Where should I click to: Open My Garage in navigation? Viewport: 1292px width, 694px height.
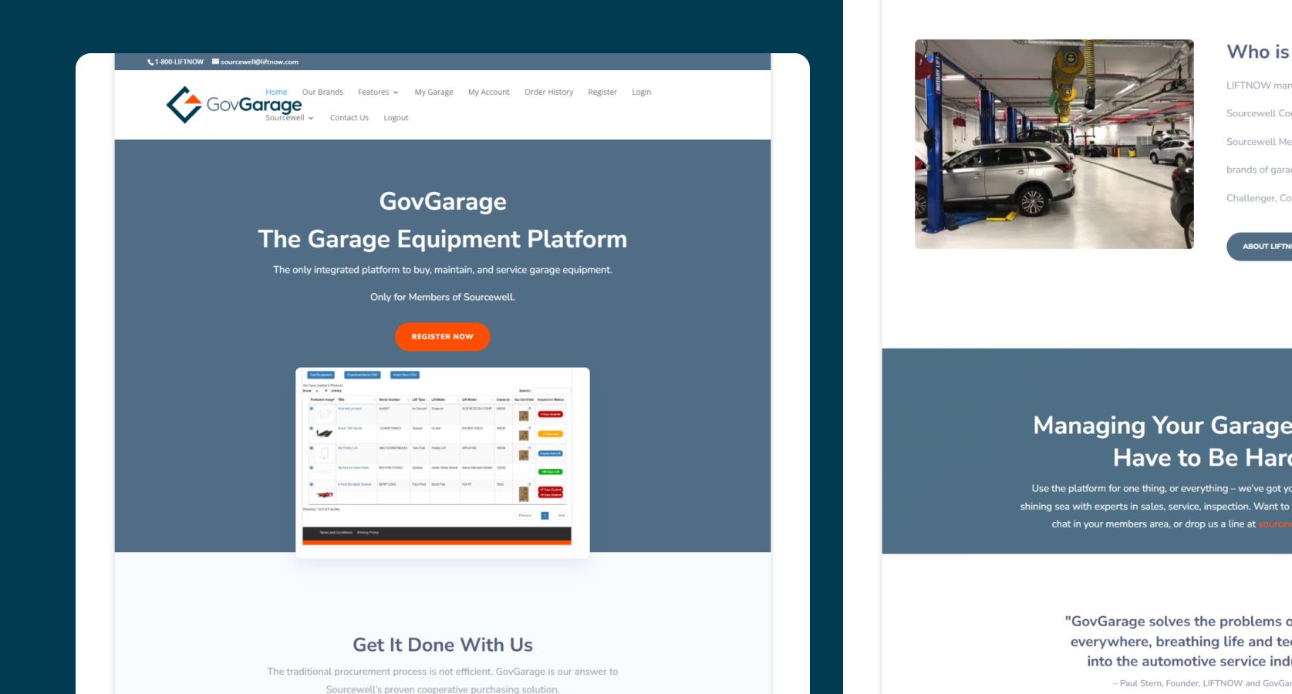(x=433, y=92)
